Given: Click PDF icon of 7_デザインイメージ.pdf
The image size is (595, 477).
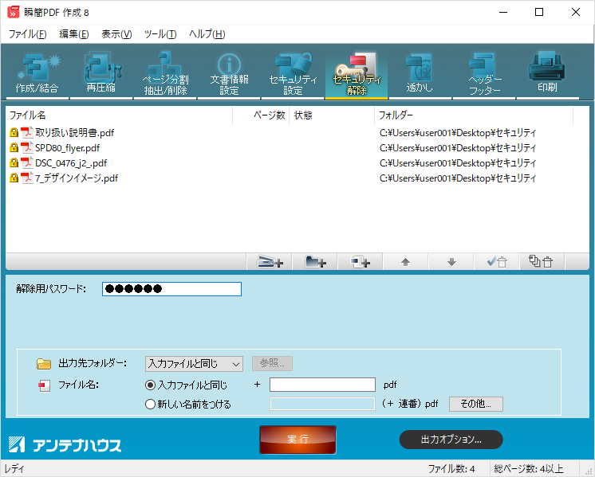Looking at the screenshot, I should pos(26,178).
